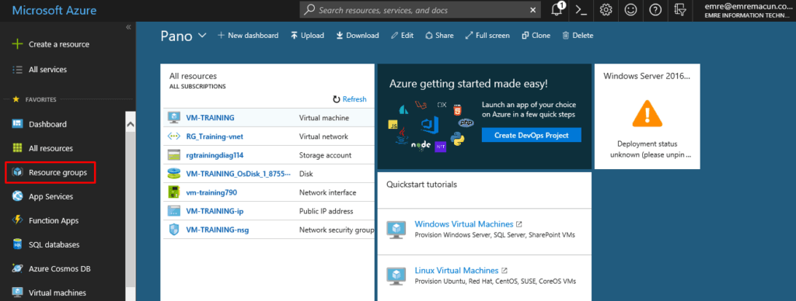Collapse the left sidebar with double chevron
The image size is (796, 301).
pyautogui.click(x=128, y=27)
